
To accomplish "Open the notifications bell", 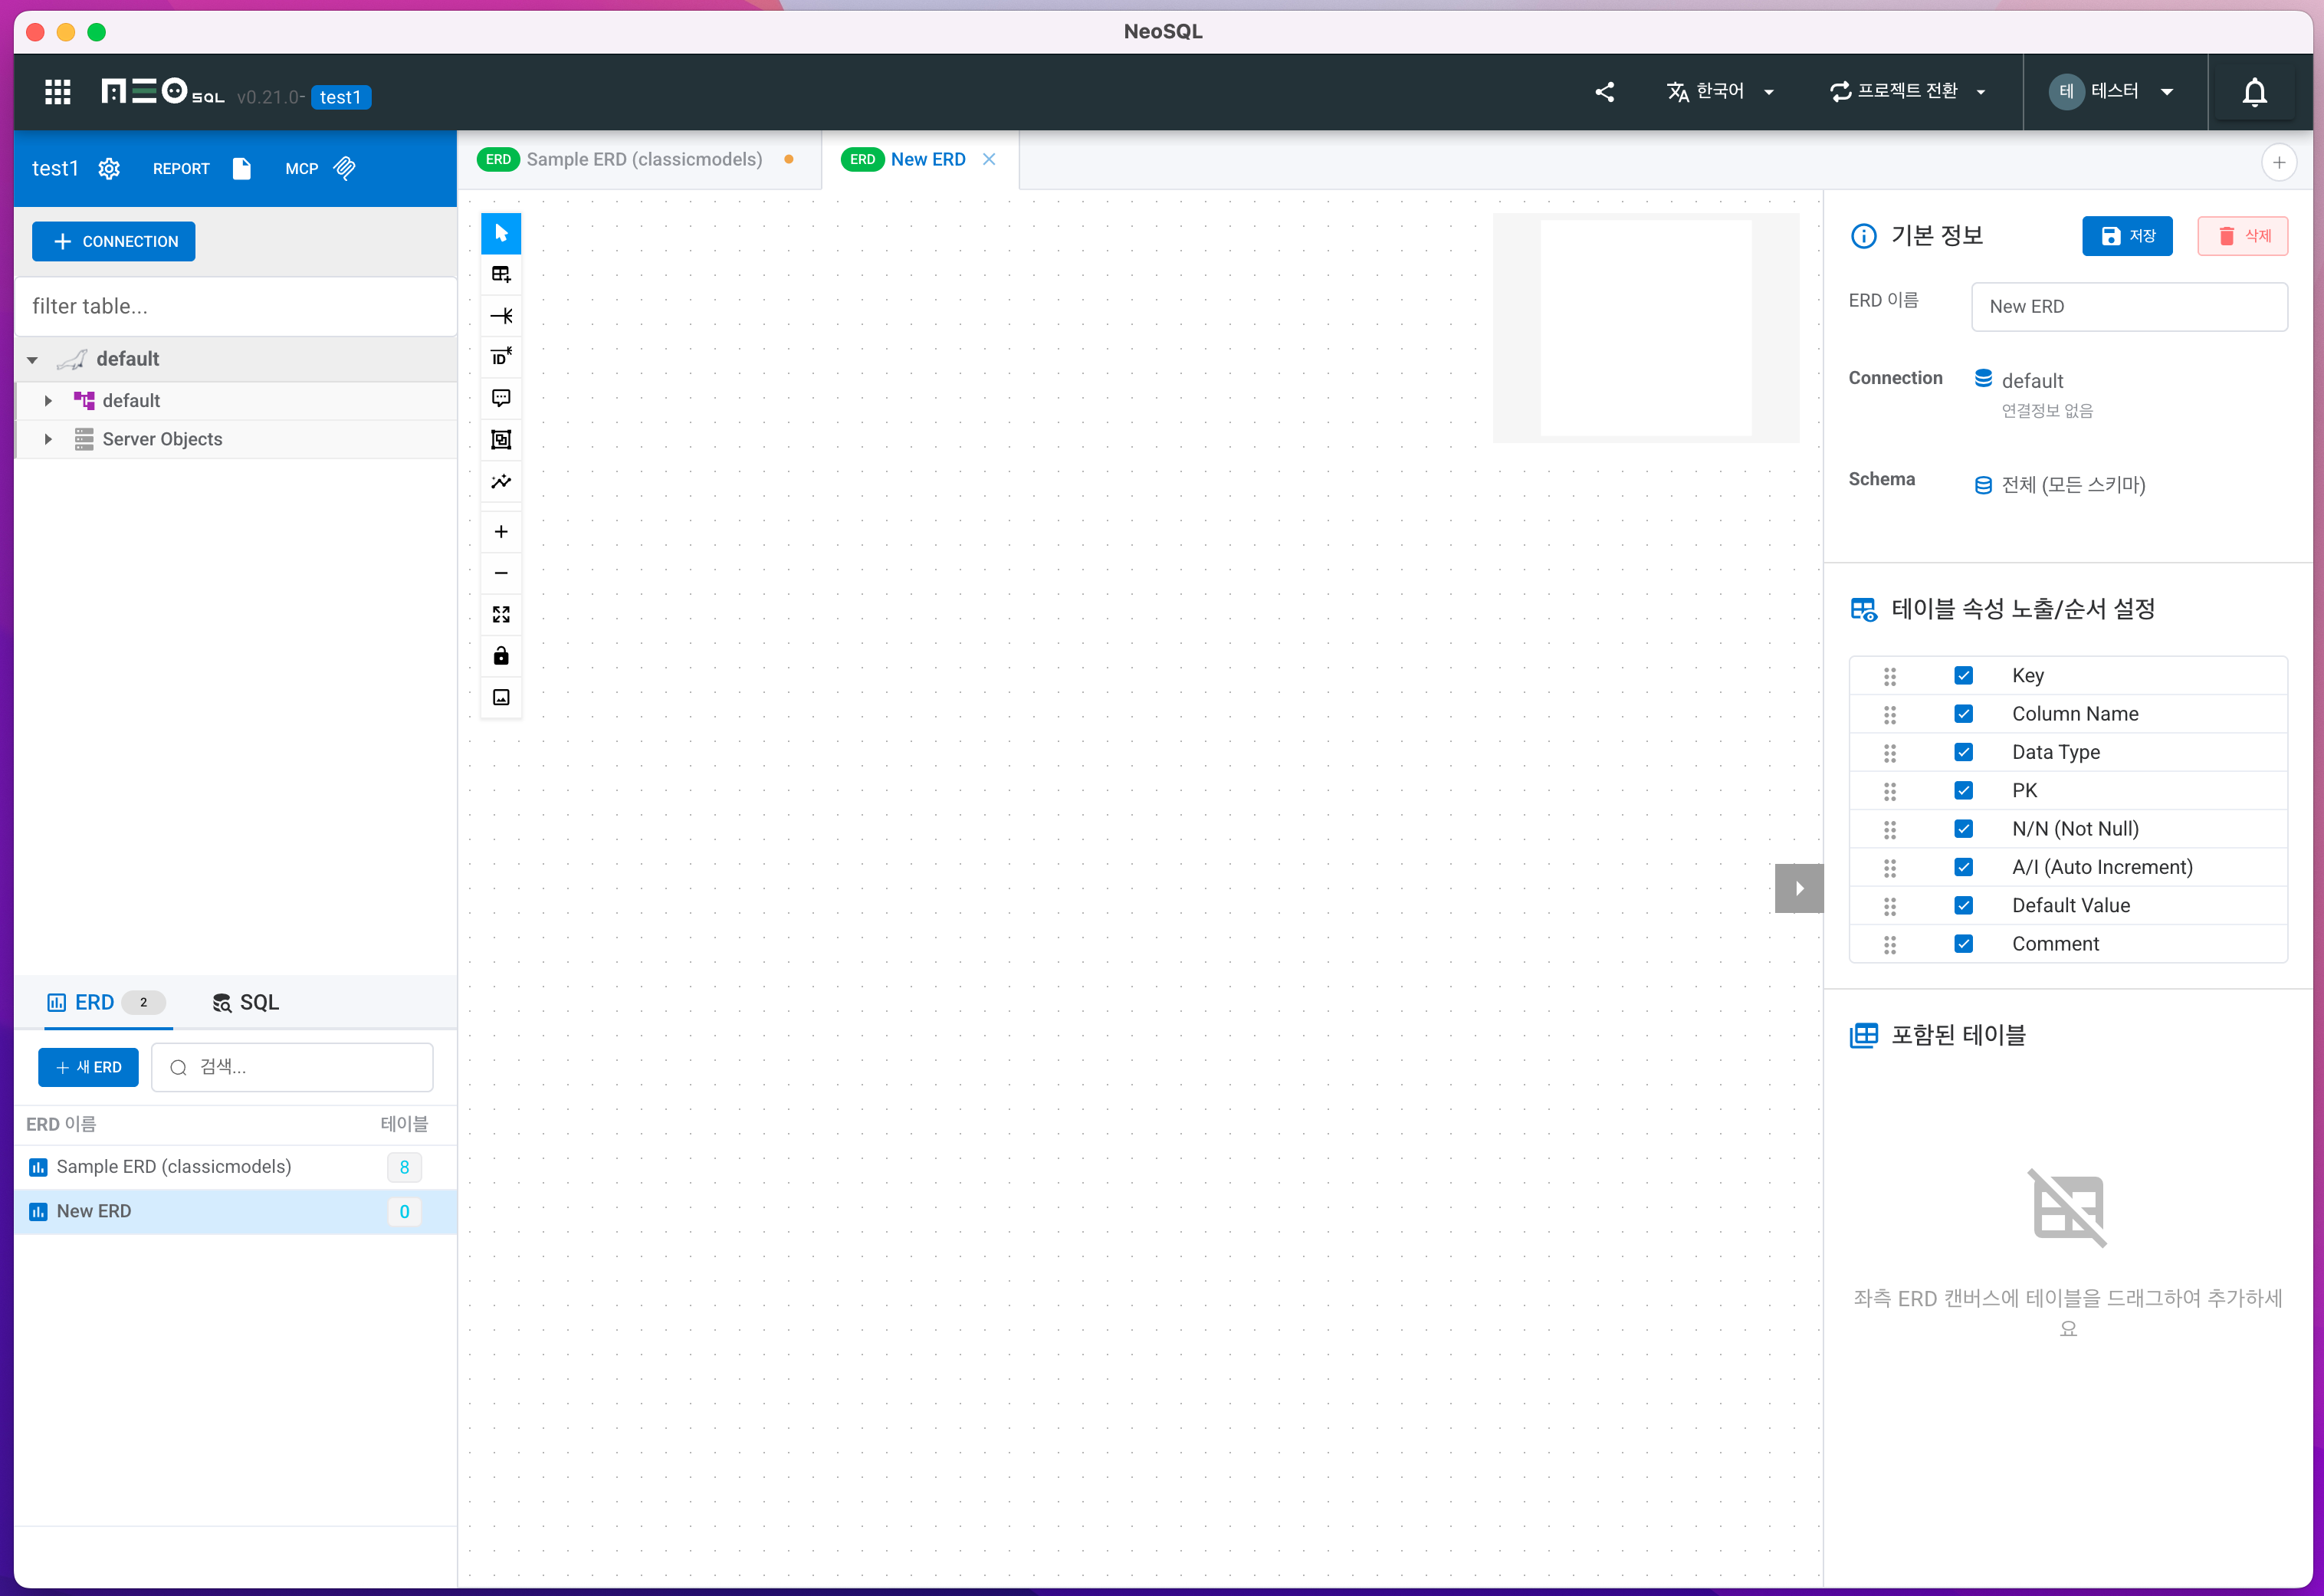I will pos(2254,92).
